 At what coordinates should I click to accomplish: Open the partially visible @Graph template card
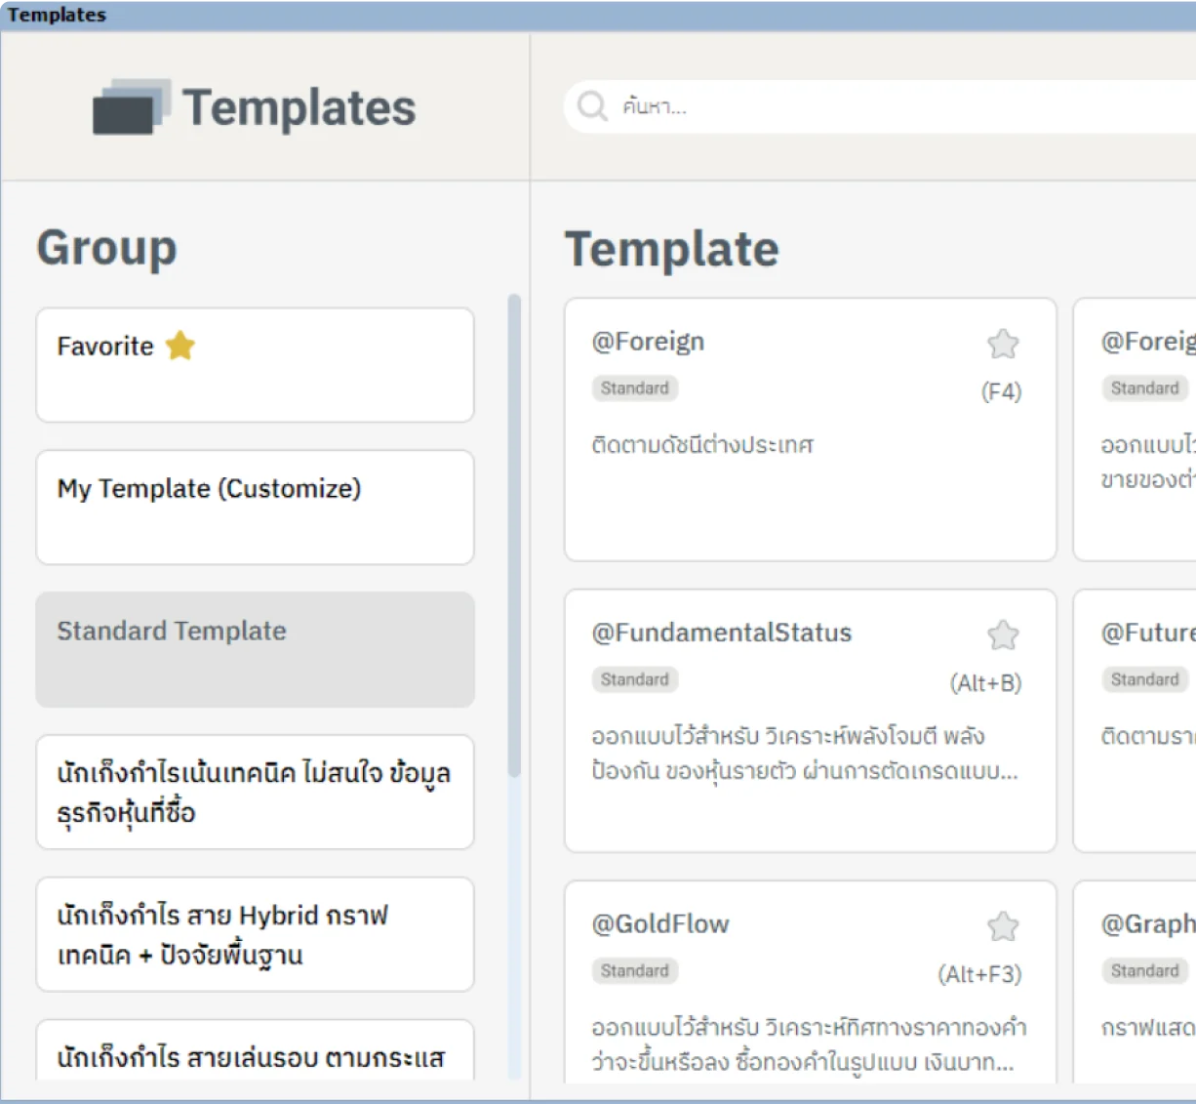coord(1135,981)
